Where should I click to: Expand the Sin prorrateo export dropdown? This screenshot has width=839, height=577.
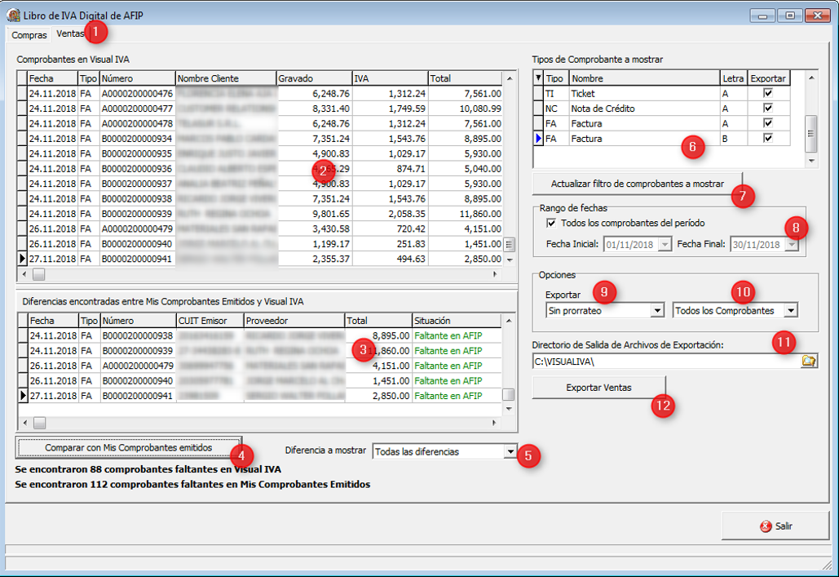tap(657, 311)
